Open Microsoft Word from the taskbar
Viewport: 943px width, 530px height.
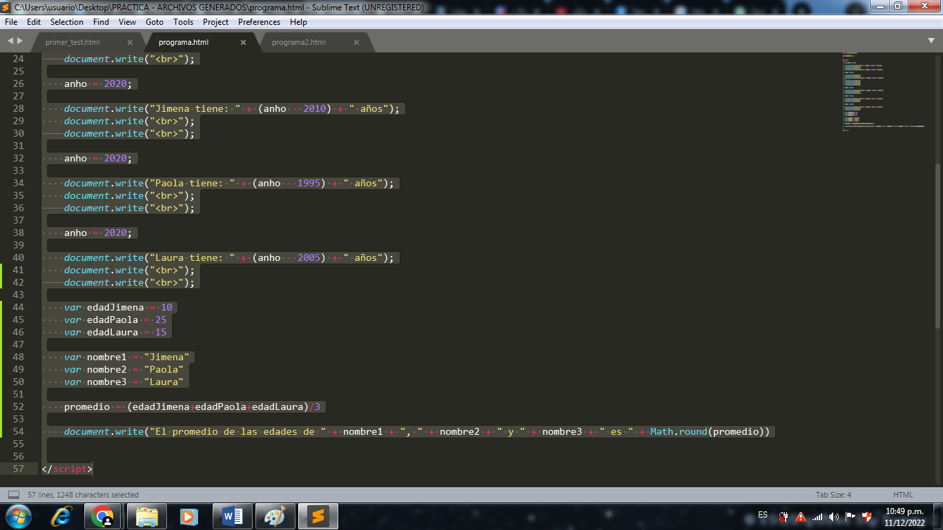232,516
